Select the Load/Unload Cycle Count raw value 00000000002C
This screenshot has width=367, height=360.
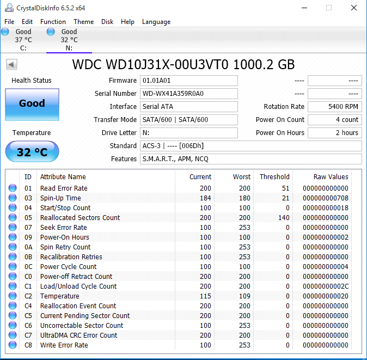click(x=325, y=286)
